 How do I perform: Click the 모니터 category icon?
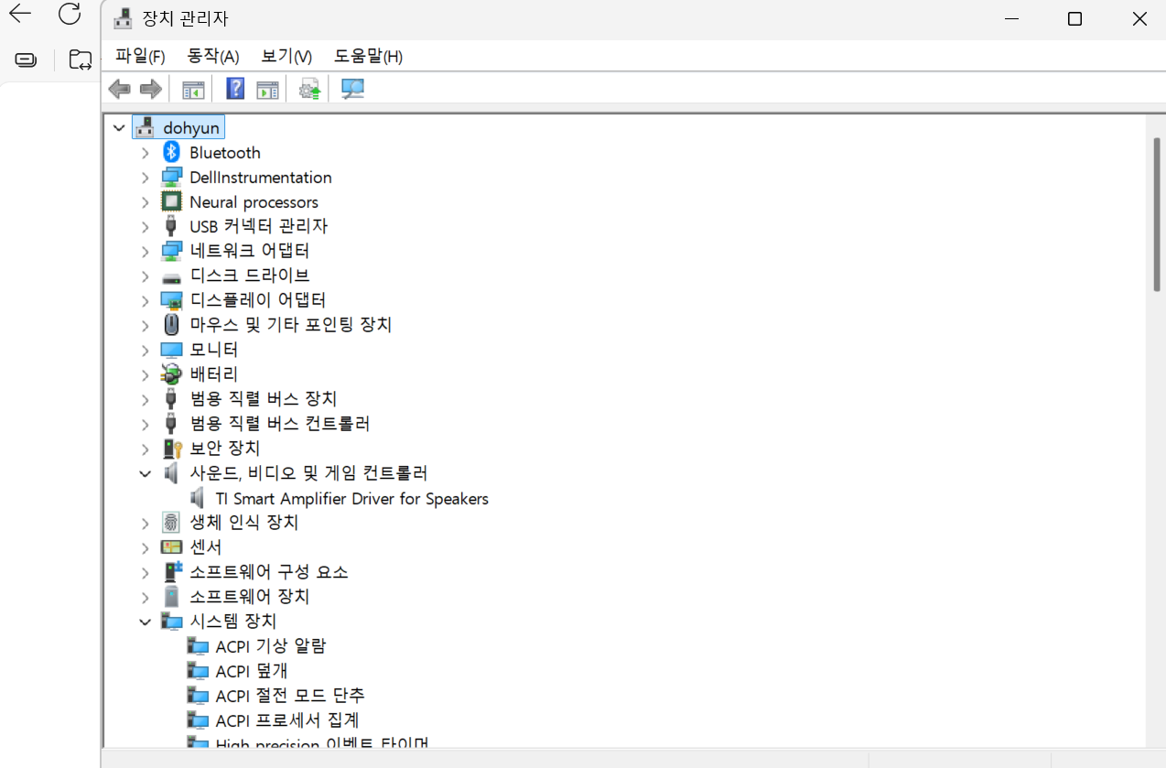tap(171, 350)
